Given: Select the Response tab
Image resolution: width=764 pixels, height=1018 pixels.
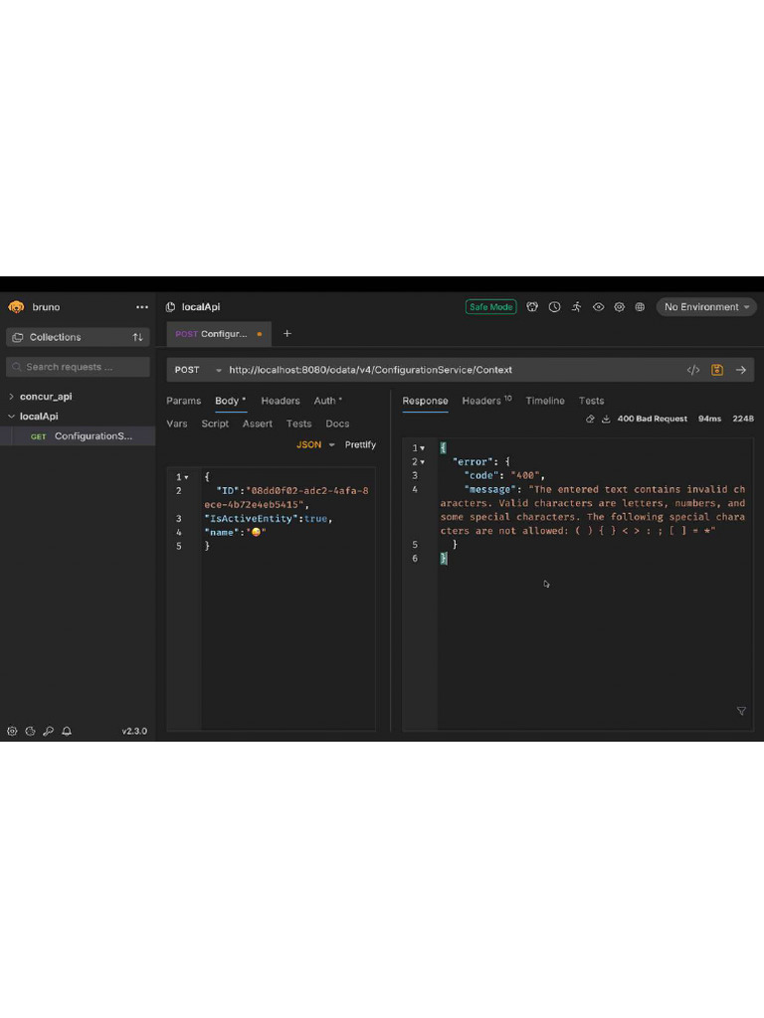Looking at the screenshot, I should tap(425, 401).
